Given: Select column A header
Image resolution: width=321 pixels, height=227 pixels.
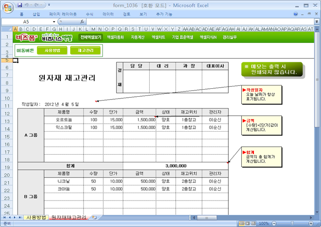Looking at the screenshot, I should [x=16, y=29].
